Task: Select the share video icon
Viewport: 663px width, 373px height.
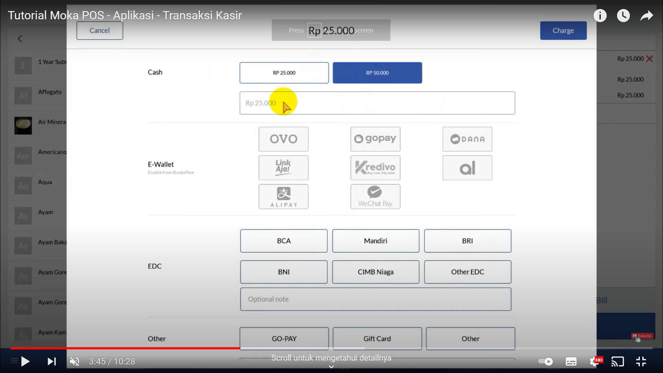Action: point(647,16)
